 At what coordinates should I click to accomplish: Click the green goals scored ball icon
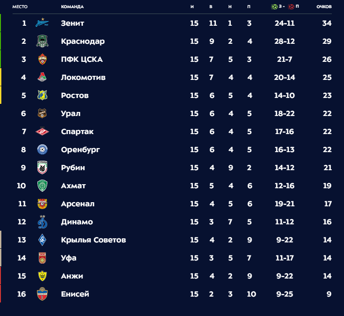pos(274,7)
